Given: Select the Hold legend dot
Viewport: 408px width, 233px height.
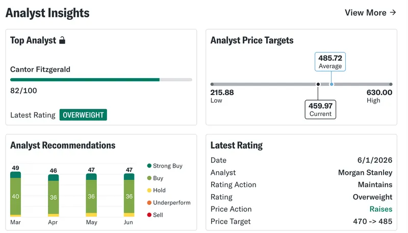Looking at the screenshot, I should (149, 190).
